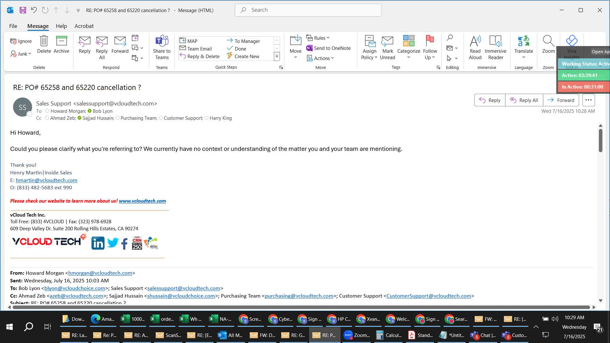Open Windows Start menu
This screenshot has width=610, height=343.
click(x=10, y=327)
